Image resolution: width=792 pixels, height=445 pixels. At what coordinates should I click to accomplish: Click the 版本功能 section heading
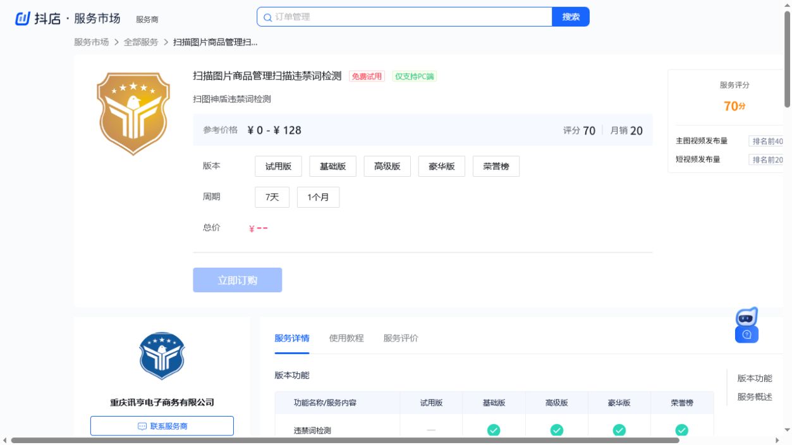tap(292, 375)
